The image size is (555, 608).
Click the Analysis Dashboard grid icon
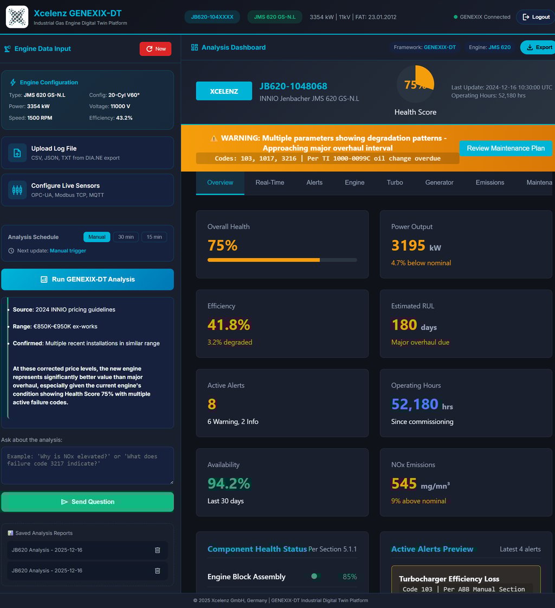194,47
